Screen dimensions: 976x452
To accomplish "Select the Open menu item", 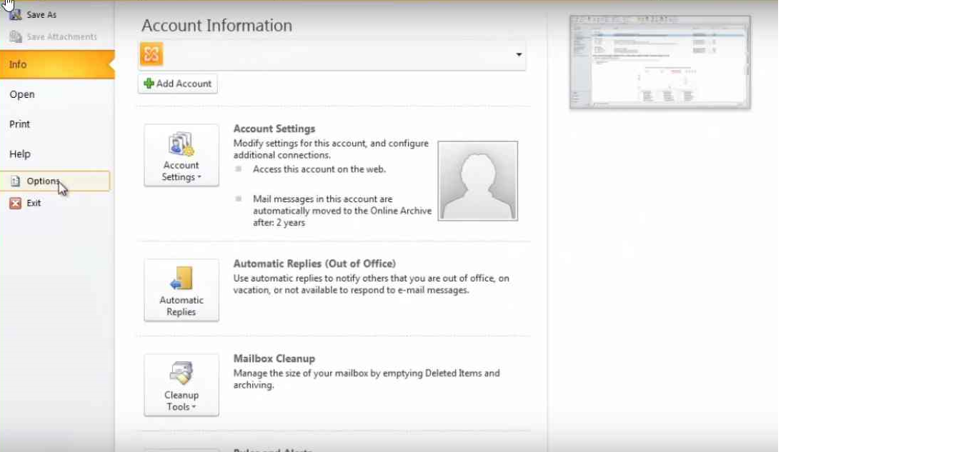I will (21, 94).
